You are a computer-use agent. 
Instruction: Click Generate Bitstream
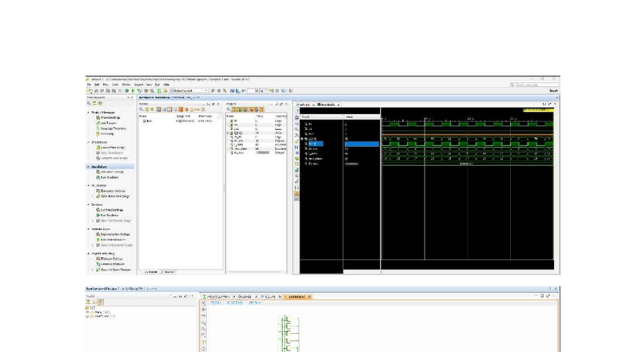110,263
